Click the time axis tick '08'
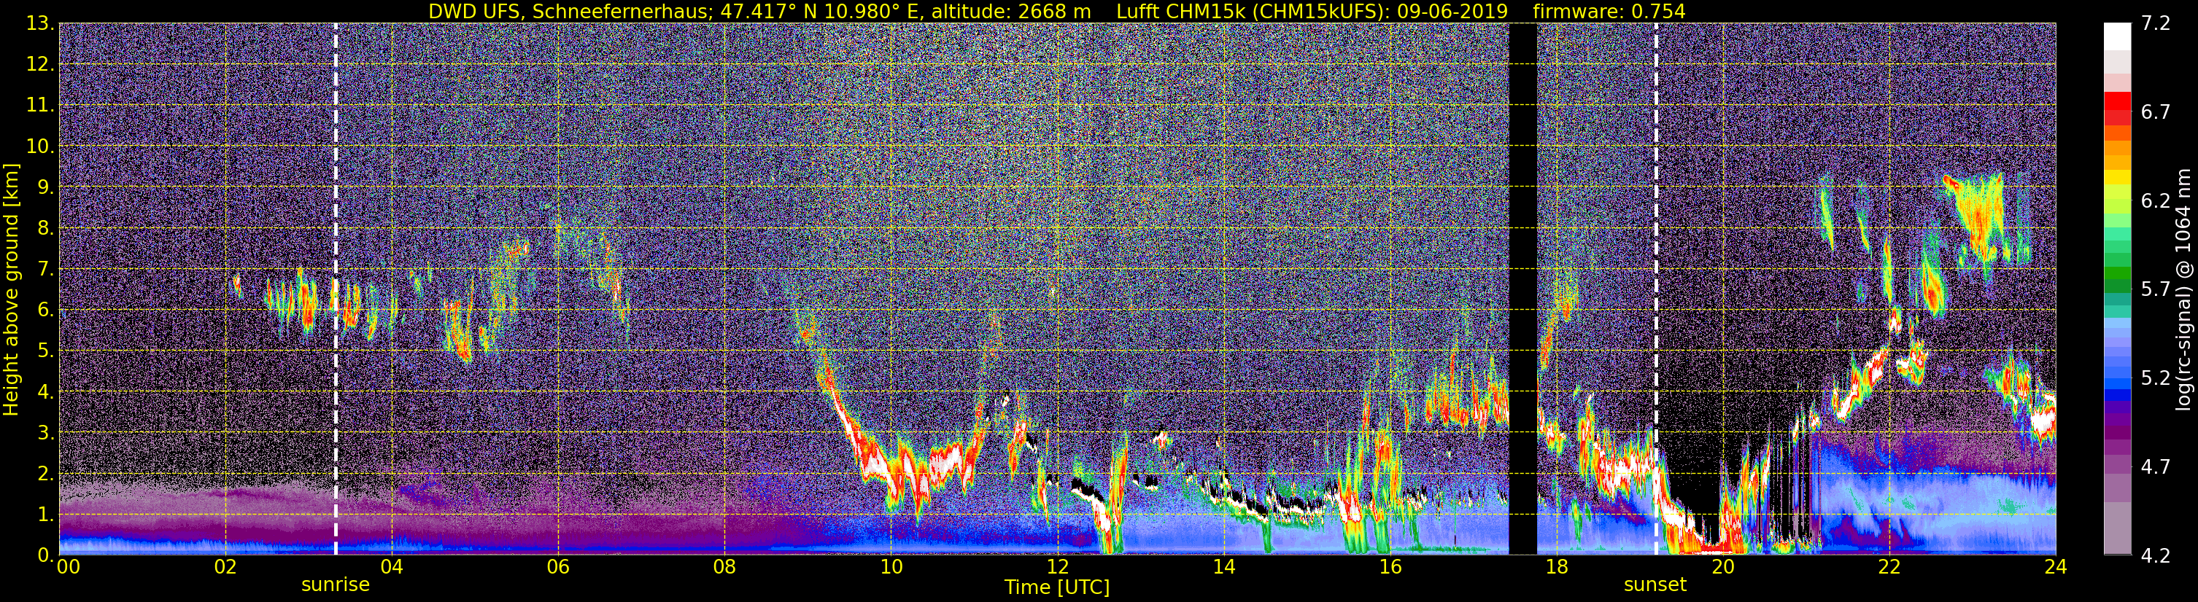Viewport: 2198px width, 602px height. click(724, 568)
